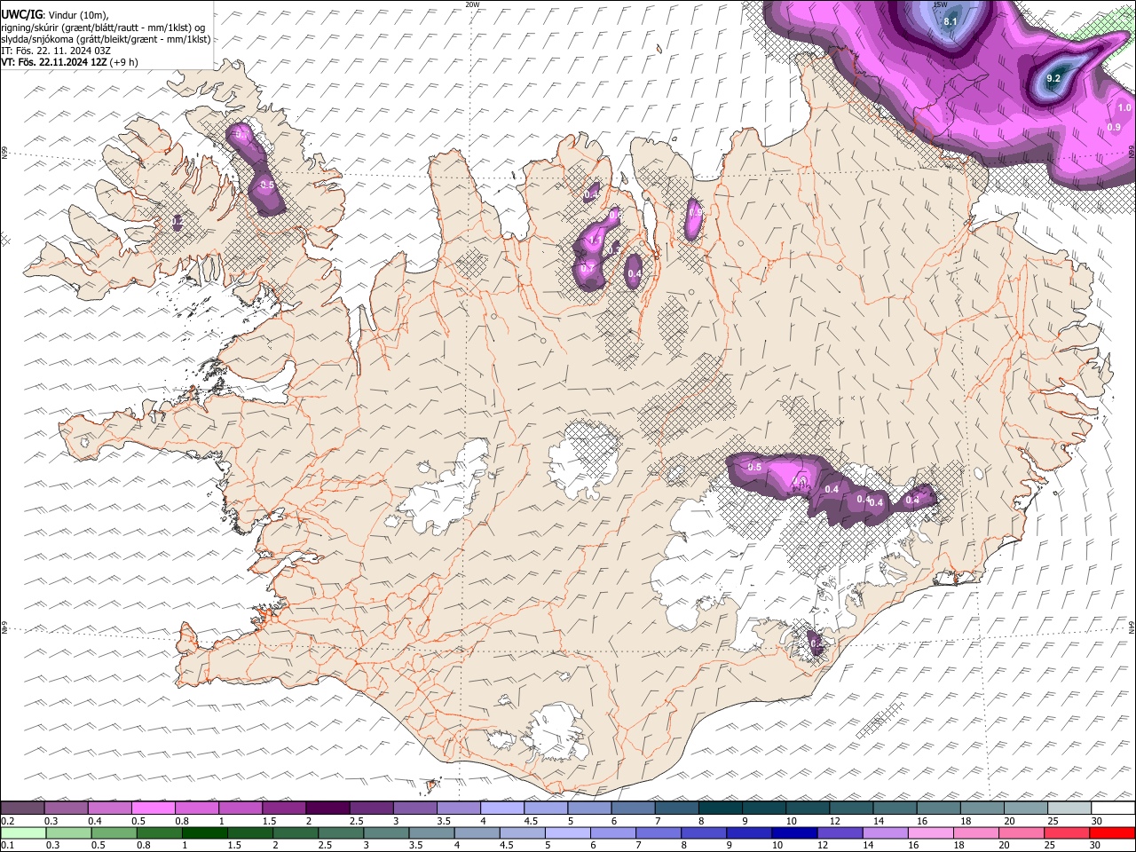This screenshot has height=852, width=1136.
Task: Click the '4.5' label under the upper scale
Action: 530,821
